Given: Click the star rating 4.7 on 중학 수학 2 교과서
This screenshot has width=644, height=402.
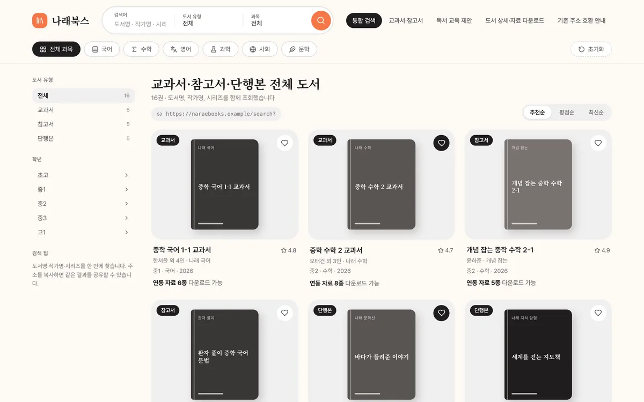Looking at the screenshot, I should click(445, 250).
